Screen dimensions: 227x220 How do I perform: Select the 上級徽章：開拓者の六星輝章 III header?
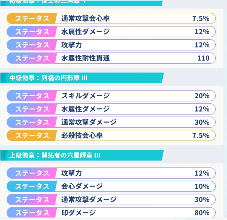pos(55,155)
